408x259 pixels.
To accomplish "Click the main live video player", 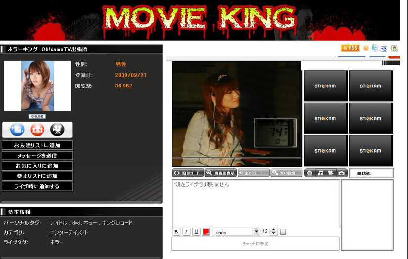I will [237, 114].
